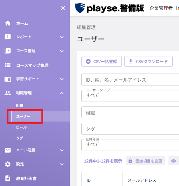The height and width of the screenshot is (186, 179).
Task: Open the コース管理 menu label
Action: pyautogui.click(x=26, y=51)
